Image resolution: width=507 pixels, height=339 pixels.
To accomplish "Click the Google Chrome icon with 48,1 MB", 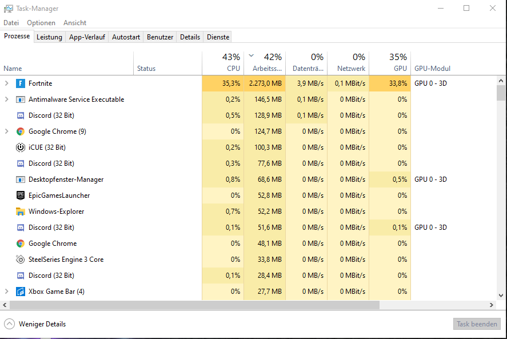I will point(21,244).
